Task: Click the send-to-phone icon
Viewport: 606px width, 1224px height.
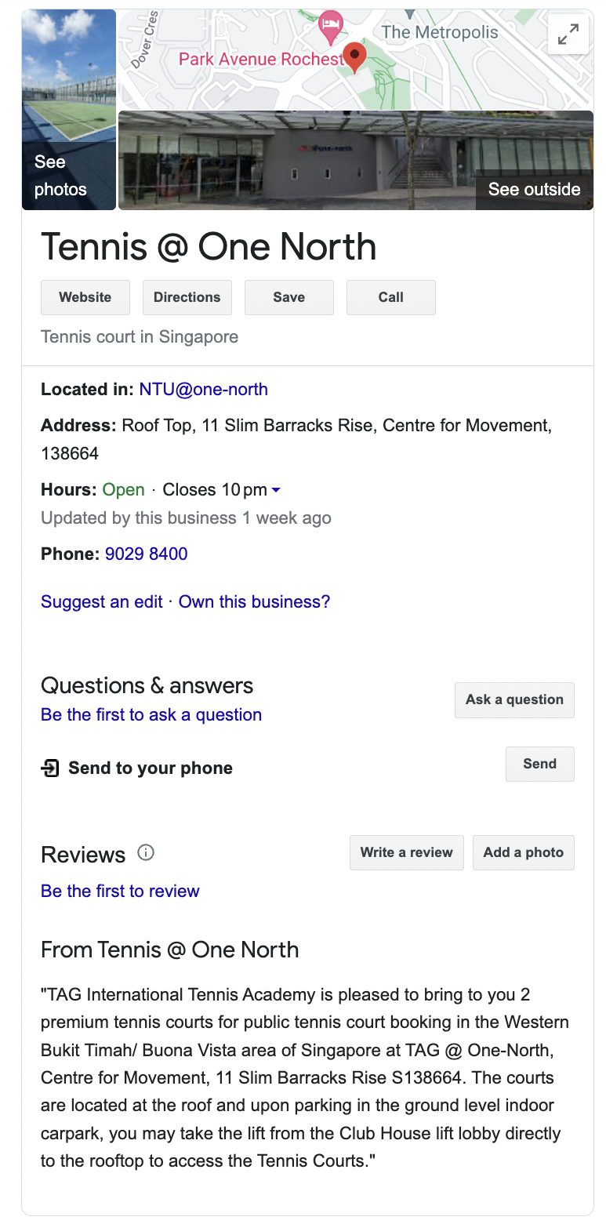Action: tap(50, 768)
